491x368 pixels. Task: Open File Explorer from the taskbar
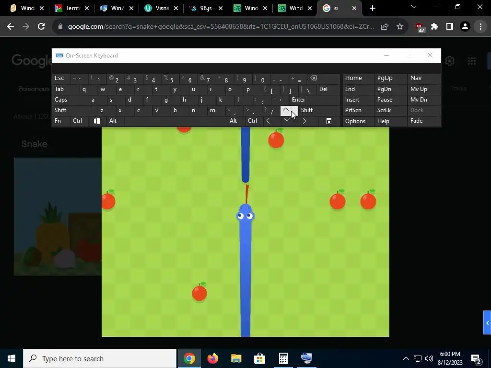tap(236, 358)
